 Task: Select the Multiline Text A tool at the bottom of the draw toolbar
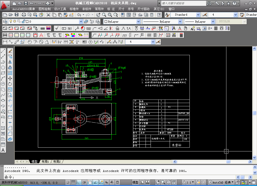tap(3, 150)
